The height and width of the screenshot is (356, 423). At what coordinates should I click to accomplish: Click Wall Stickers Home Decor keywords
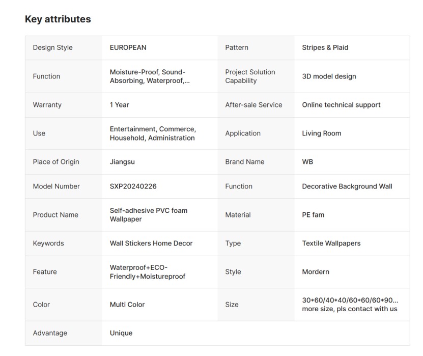pos(151,243)
